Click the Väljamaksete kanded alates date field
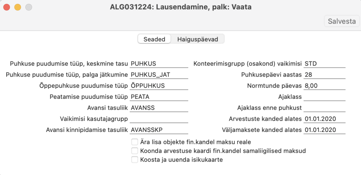Viewport: 361px width, 175px height. (324, 130)
